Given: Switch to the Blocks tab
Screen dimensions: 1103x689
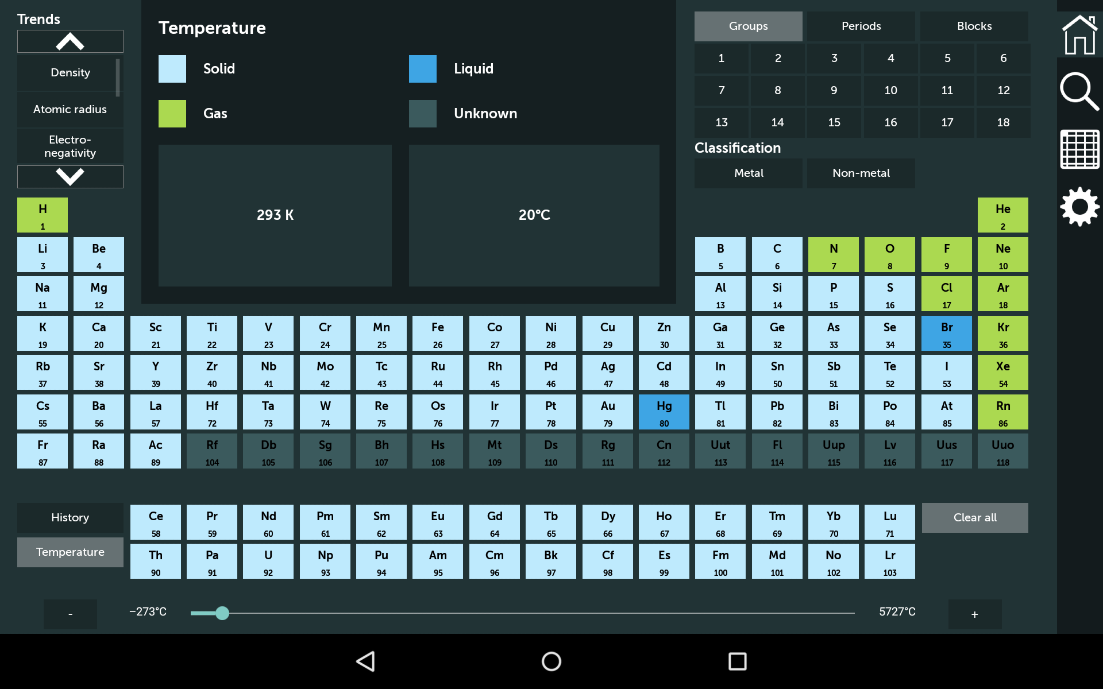Looking at the screenshot, I should pyautogui.click(x=974, y=26).
